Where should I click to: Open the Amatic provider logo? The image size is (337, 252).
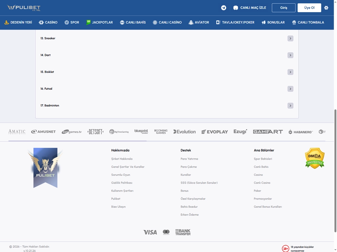click(x=17, y=132)
